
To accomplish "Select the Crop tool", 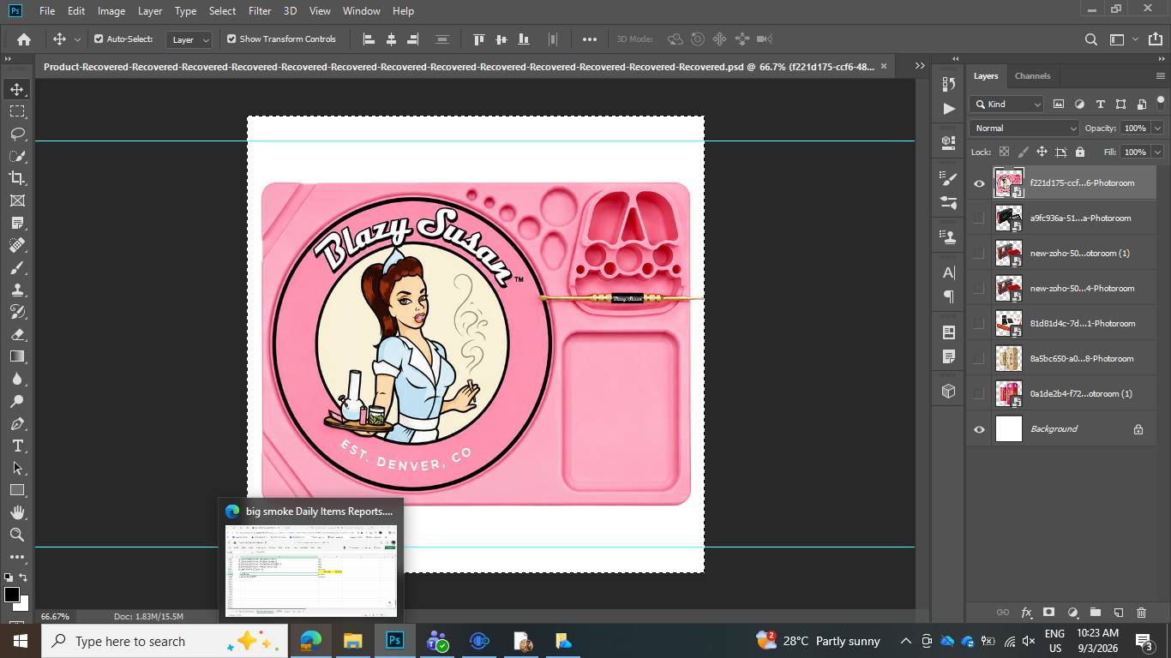I will (x=17, y=178).
